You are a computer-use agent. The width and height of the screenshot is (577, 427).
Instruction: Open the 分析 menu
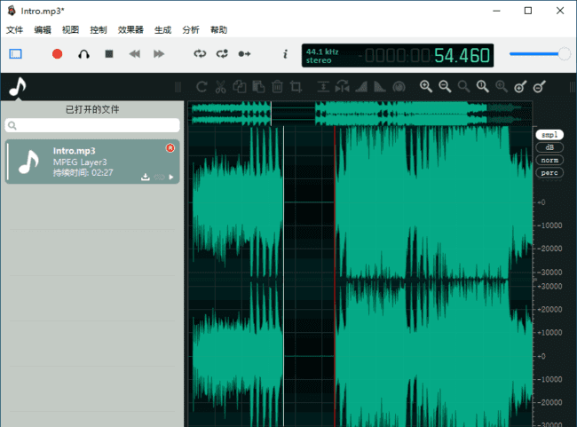pyautogui.click(x=191, y=30)
